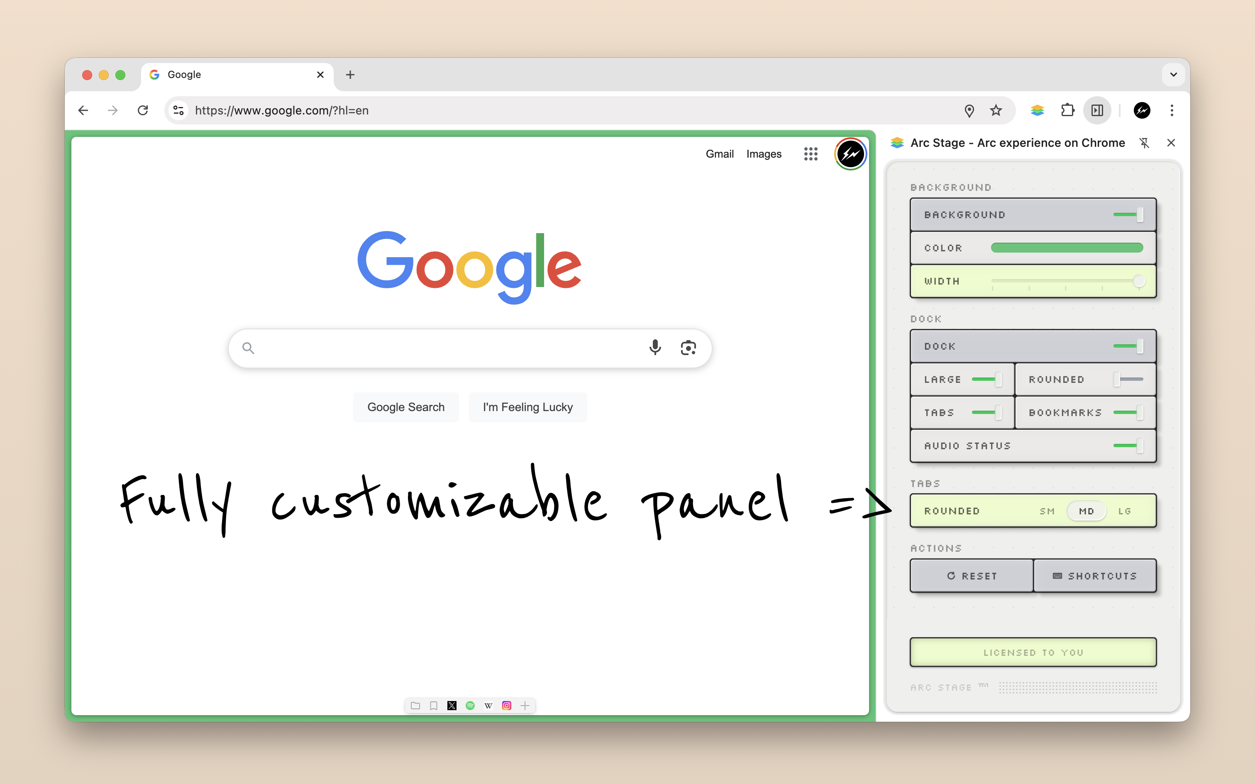This screenshot has width=1255, height=784.
Task: Click the Google Search button
Action: (x=406, y=407)
